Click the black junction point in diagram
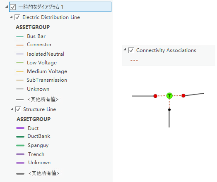The image size is (217, 182). point(169,110)
